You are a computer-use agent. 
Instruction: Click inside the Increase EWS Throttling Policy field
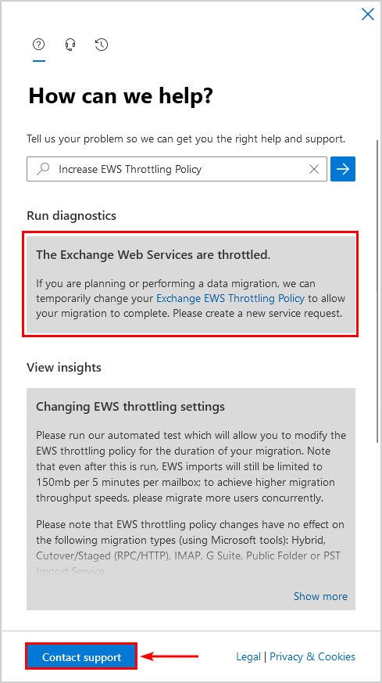[177, 169]
